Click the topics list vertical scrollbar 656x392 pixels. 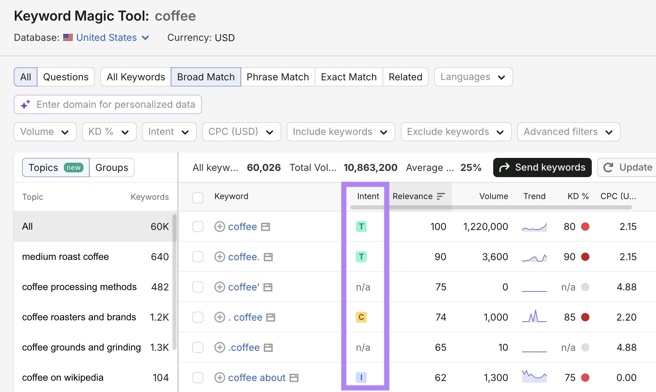pos(174,281)
